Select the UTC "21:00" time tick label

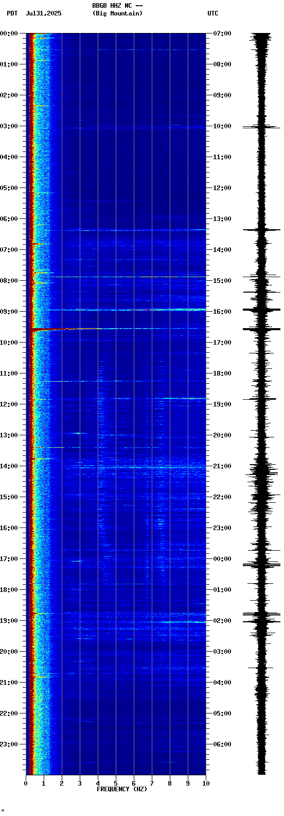point(222,466)
